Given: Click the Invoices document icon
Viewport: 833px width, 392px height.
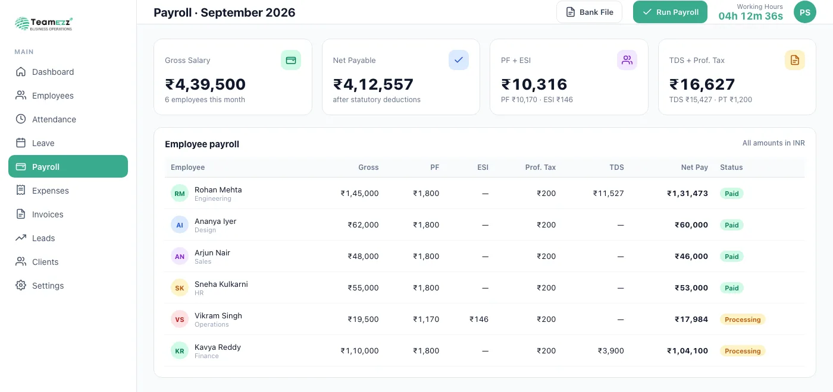Looking at the screenshot, I should pos(21,214).
